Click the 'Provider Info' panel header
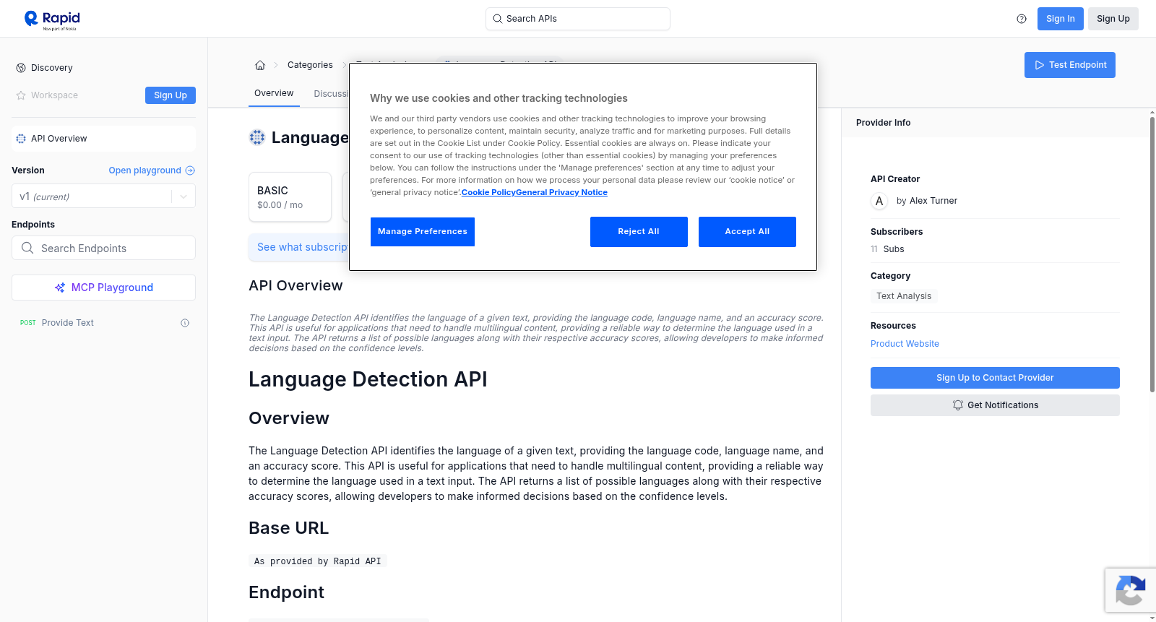 [x=883, y=123]
